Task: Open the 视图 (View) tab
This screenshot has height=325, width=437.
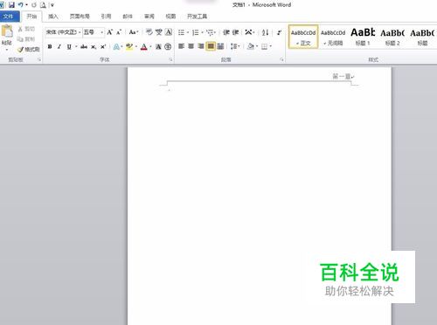Action: click(x=170, y=17)
